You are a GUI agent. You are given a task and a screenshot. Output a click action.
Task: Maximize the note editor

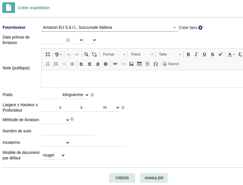pos(48,54)
